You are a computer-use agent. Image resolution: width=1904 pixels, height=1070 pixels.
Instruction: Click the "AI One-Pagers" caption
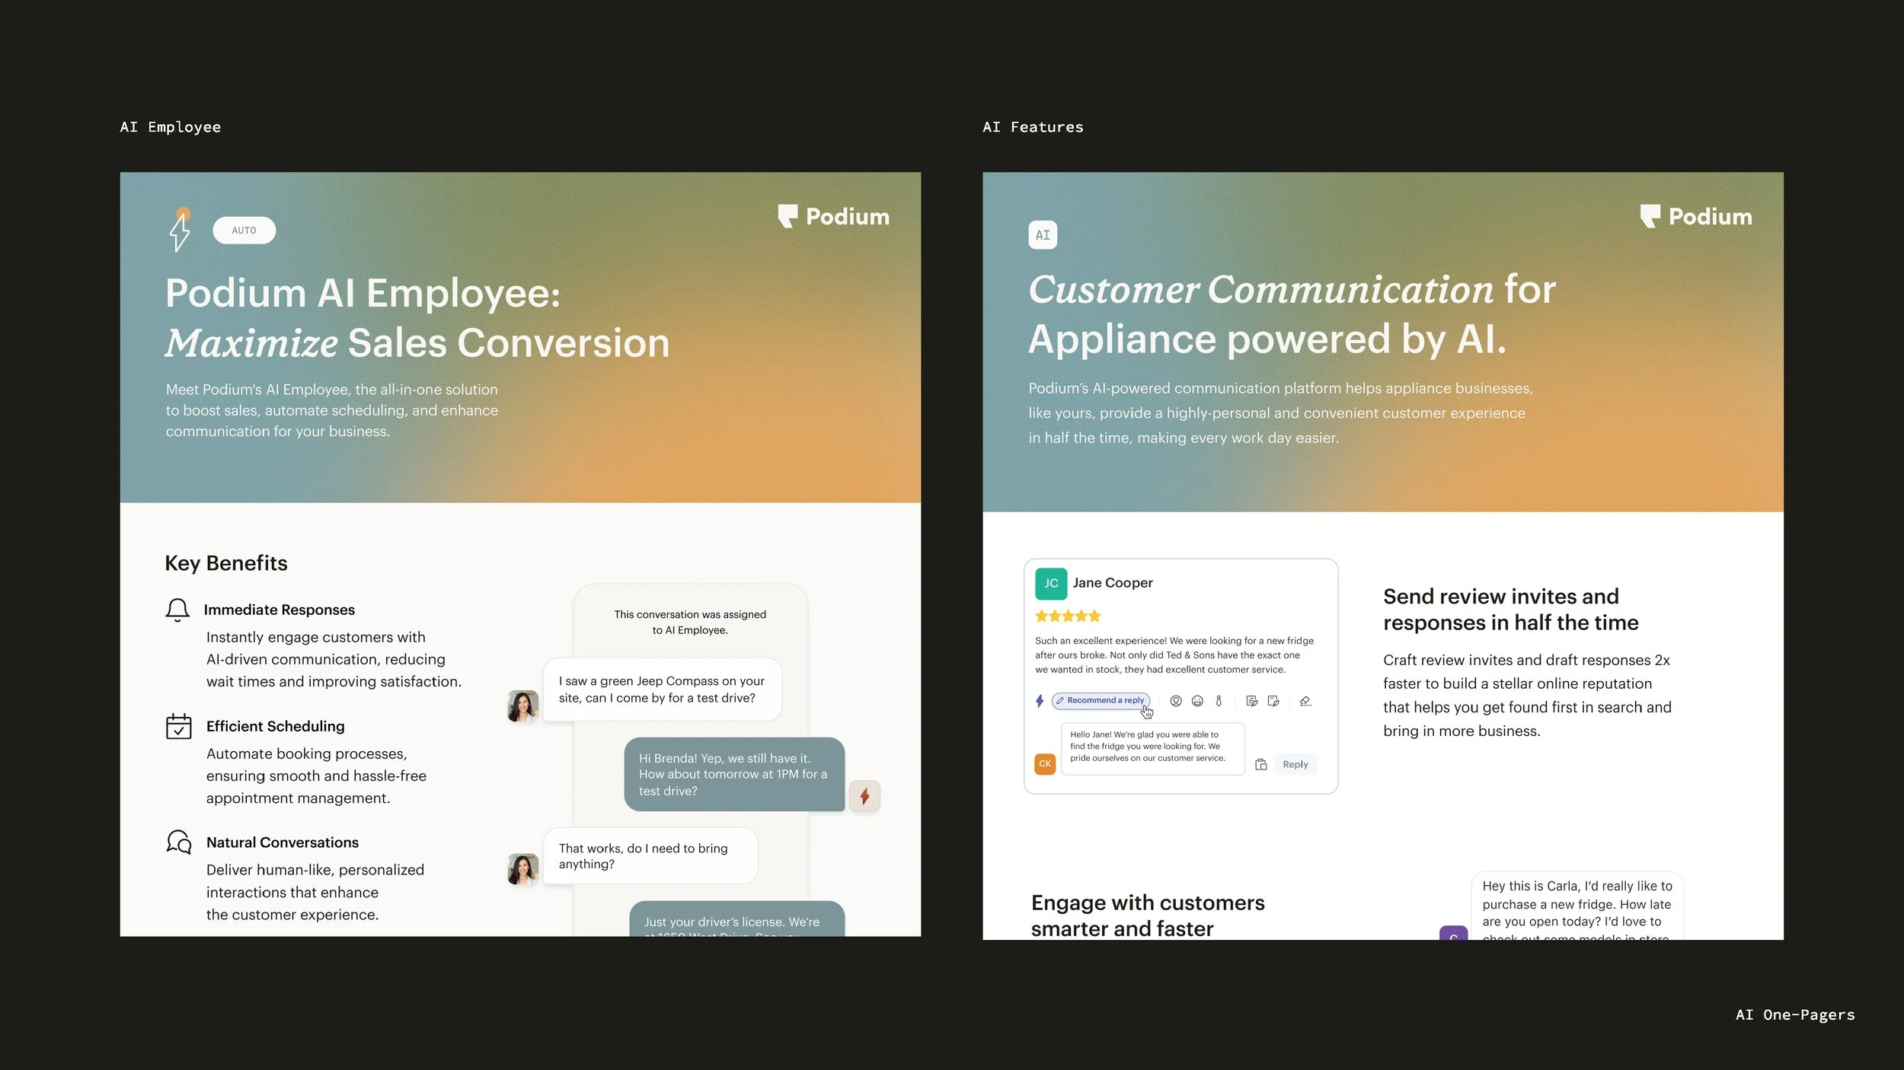(1795, 1014)
